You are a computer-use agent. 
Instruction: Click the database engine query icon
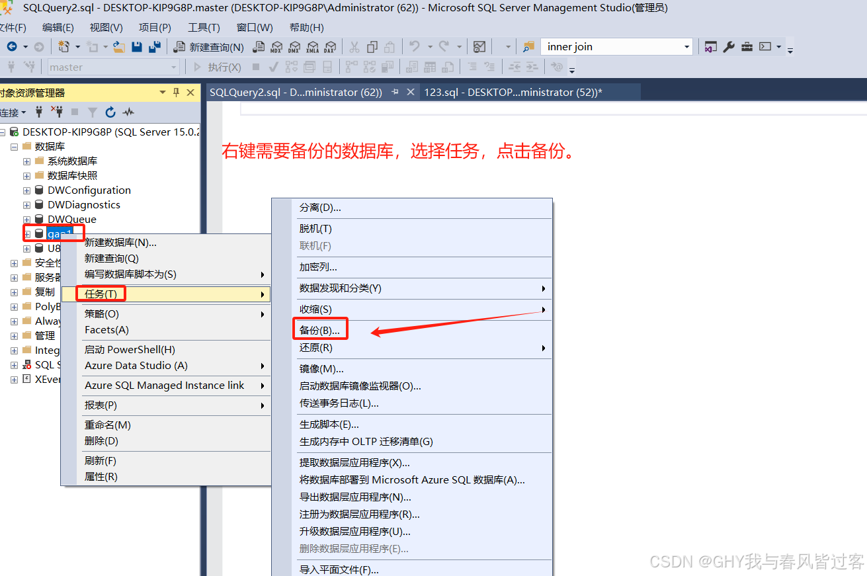(x=259, y=47)
